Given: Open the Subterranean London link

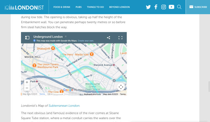Looking at the screenshot, I should pos(64,106).
